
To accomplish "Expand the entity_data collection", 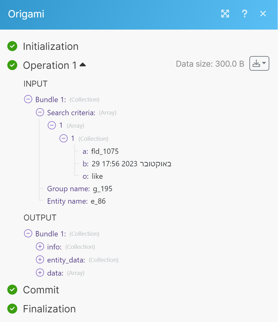I will (x=40, y=260).
